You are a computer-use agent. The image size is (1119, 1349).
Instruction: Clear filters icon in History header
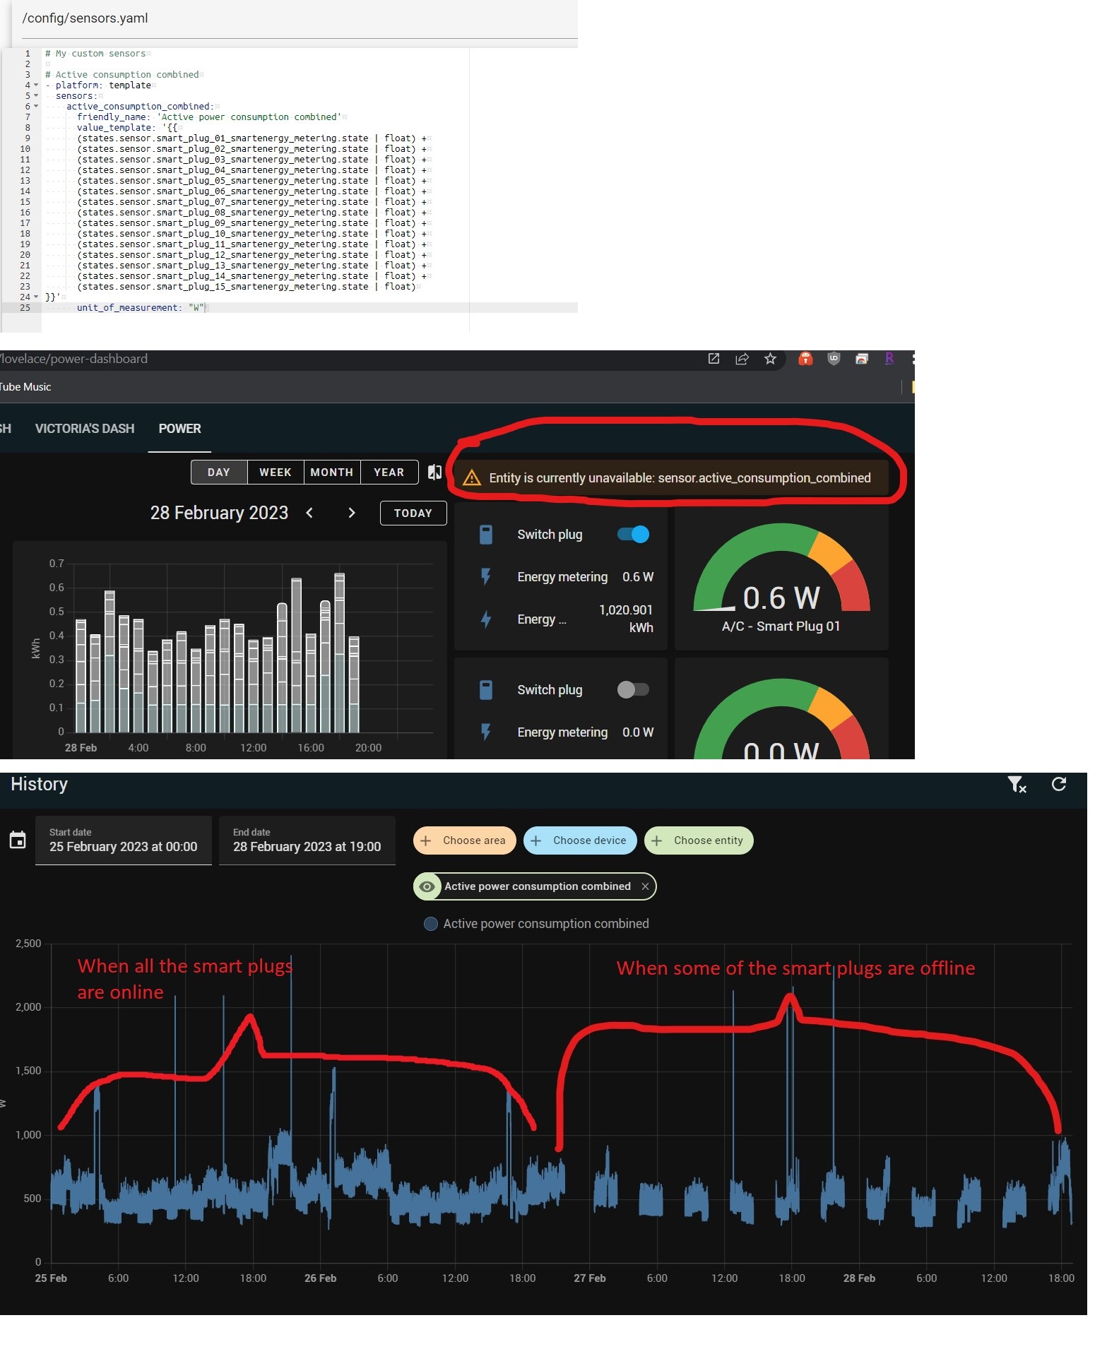coord(1017,784)
